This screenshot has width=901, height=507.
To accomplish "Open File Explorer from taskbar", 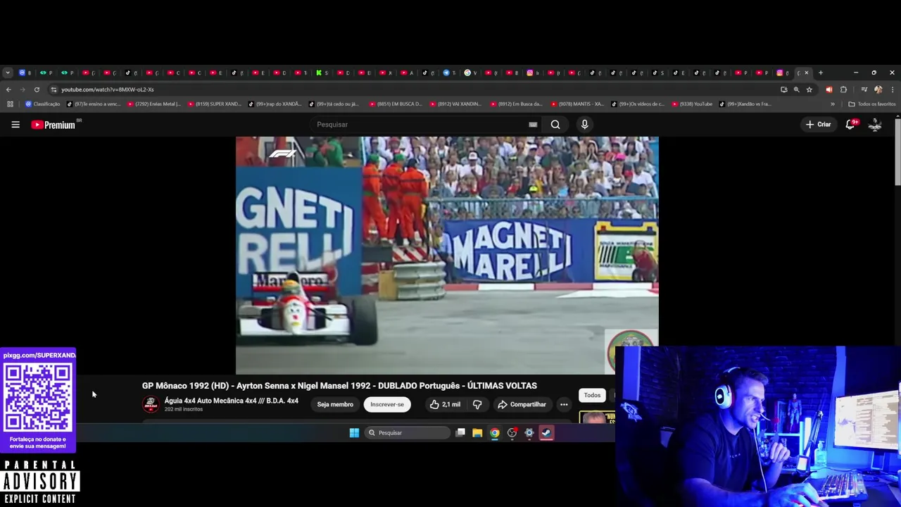I will [477, 433].
